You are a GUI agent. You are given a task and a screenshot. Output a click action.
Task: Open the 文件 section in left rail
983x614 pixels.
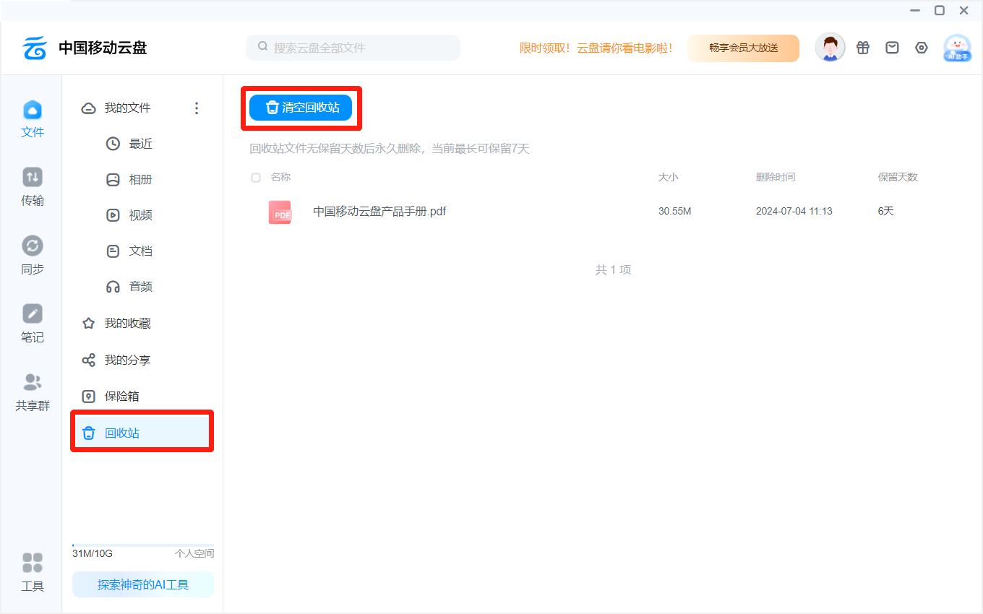pyautogui.click(x=33, y=119)
